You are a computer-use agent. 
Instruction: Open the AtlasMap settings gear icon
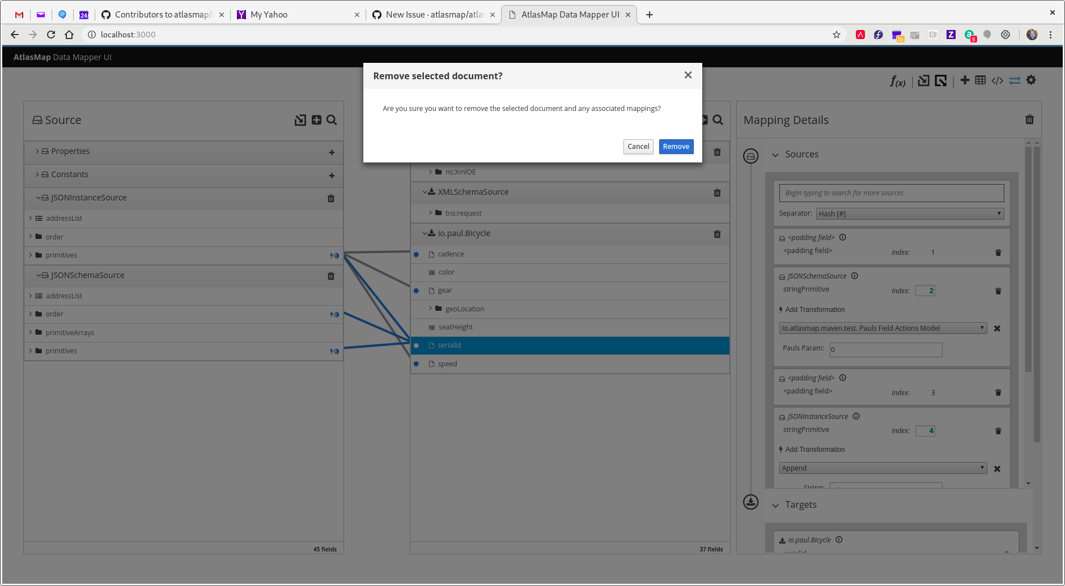click(1030, 80)
